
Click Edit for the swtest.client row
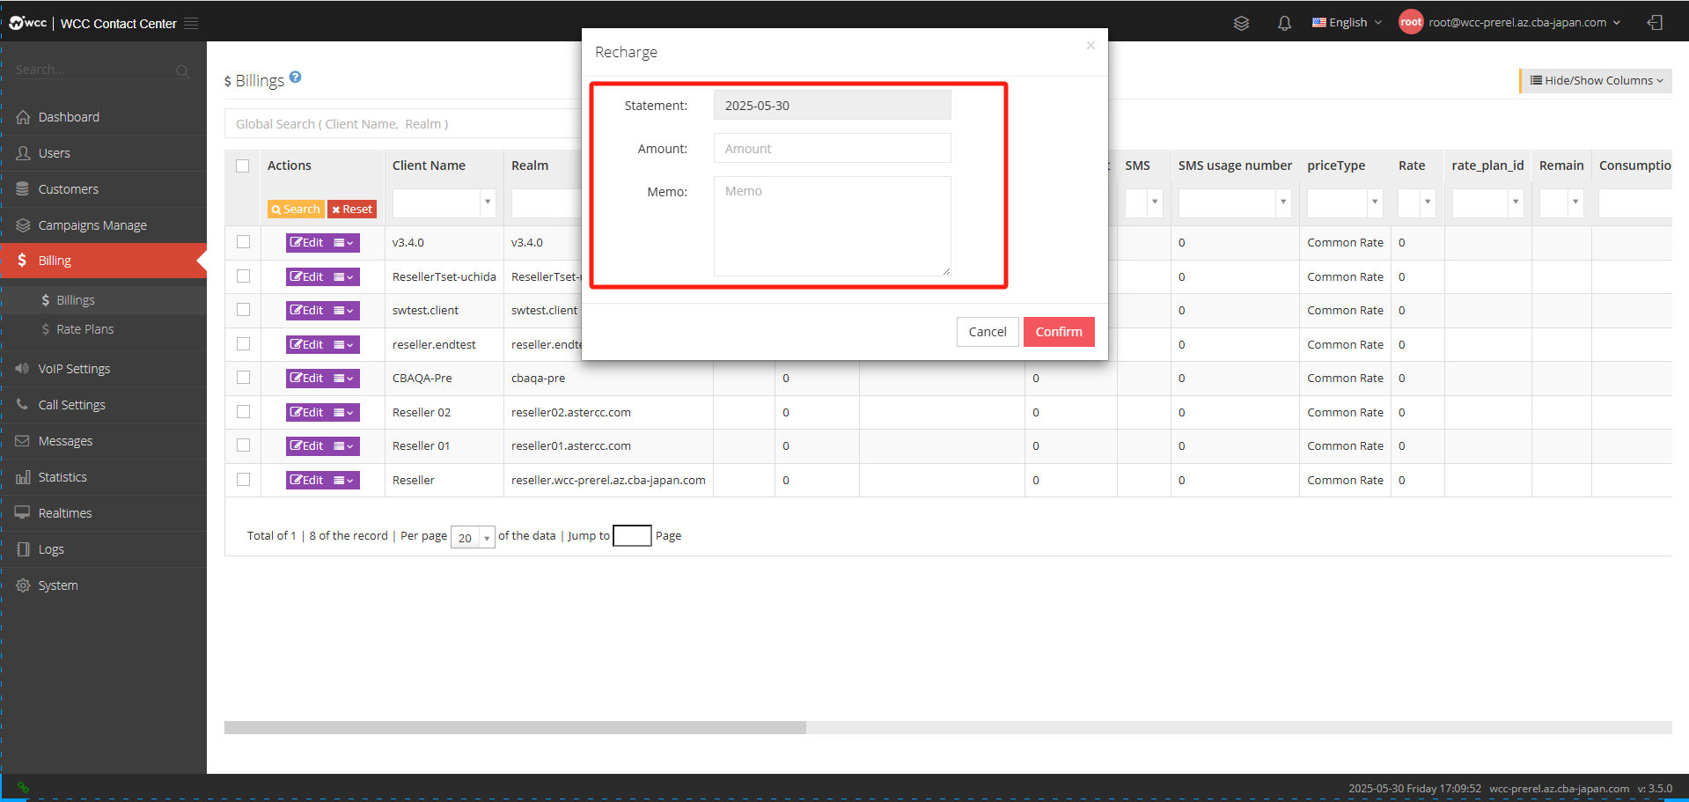coord(307,311)
